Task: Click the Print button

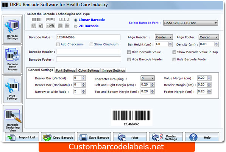Action: click(130, 137)
